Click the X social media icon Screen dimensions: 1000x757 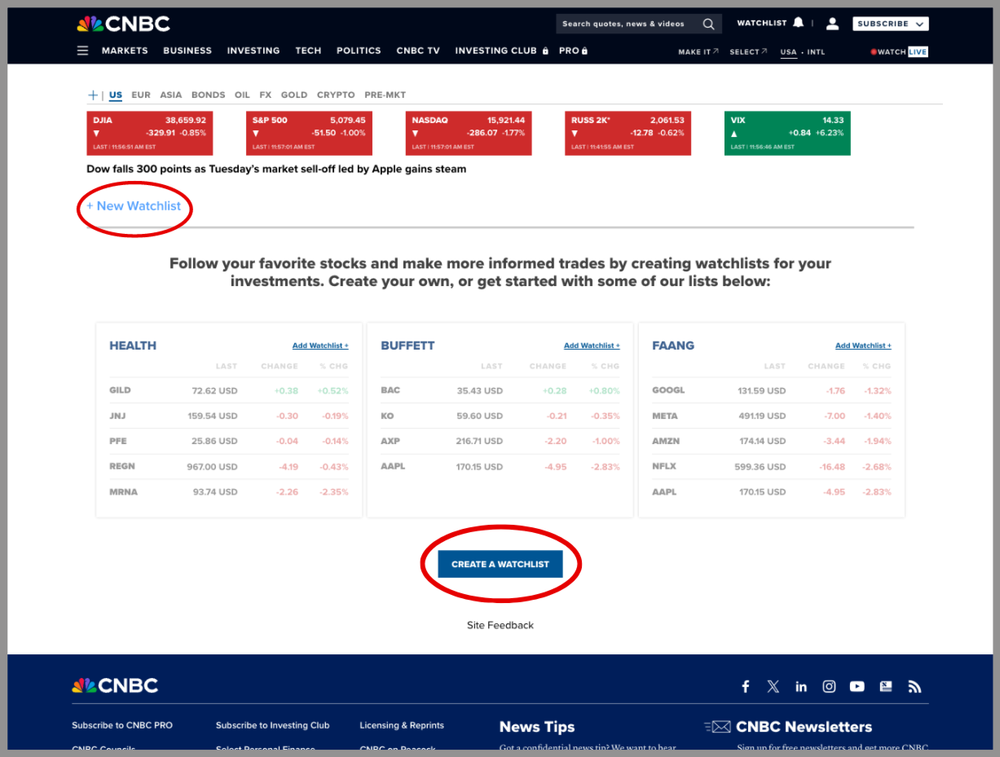click(773, 686)
